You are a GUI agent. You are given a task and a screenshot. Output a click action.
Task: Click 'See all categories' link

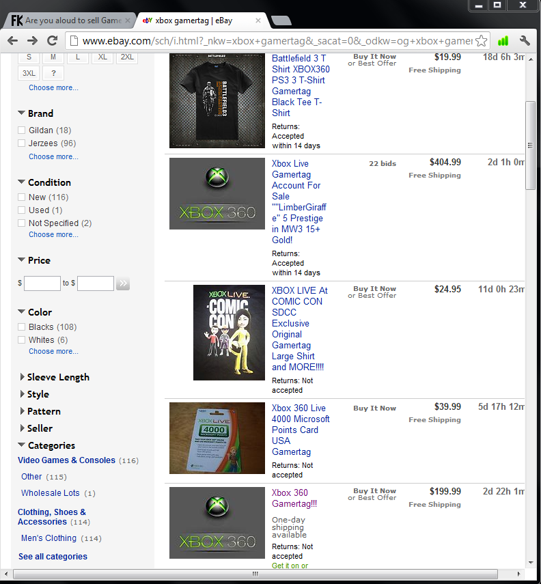click(x=53, y=557)
